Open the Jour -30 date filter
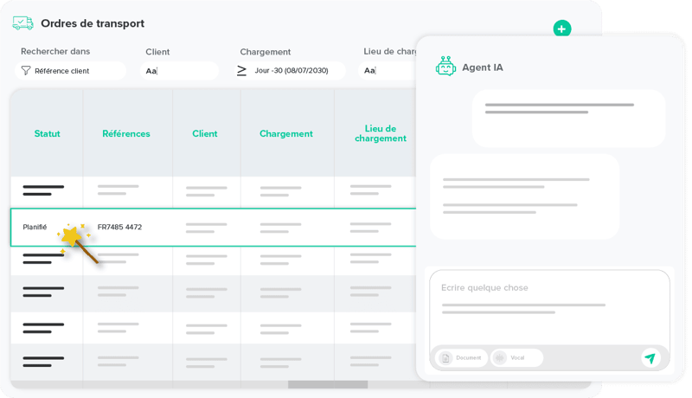 click(x=294, y=71)
